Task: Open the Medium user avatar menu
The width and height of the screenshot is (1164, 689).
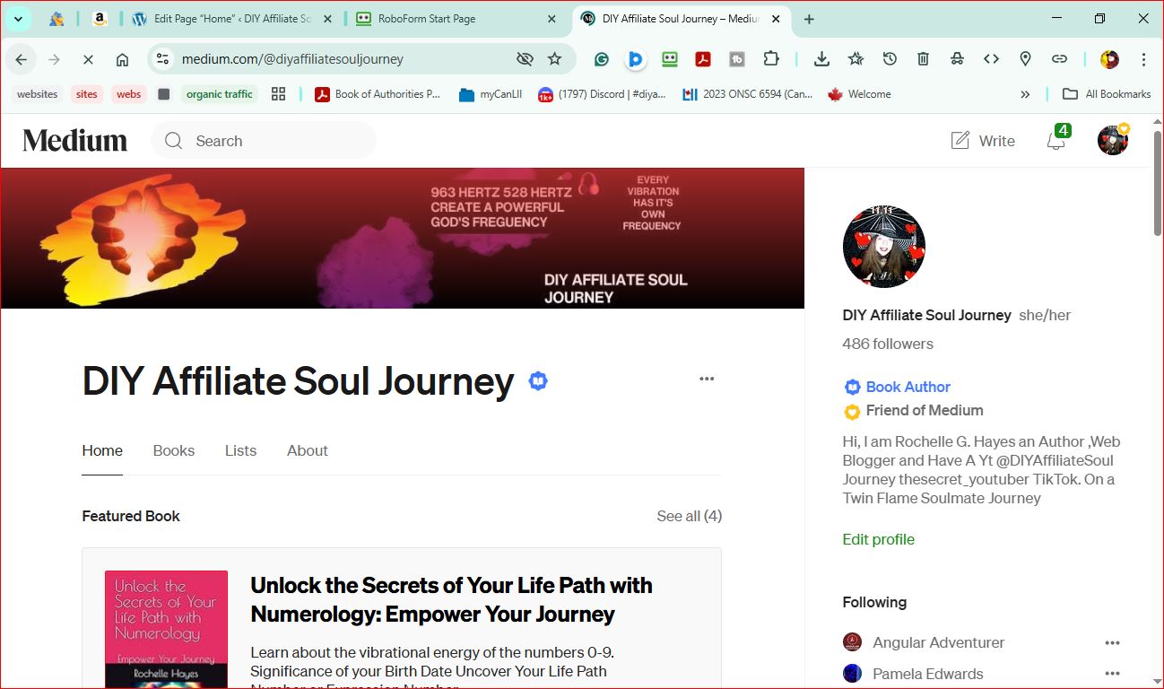Action: (1113, 140)
